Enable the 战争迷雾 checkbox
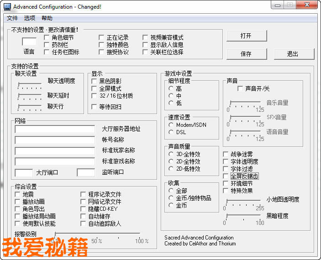 click(x=226, y=155)
